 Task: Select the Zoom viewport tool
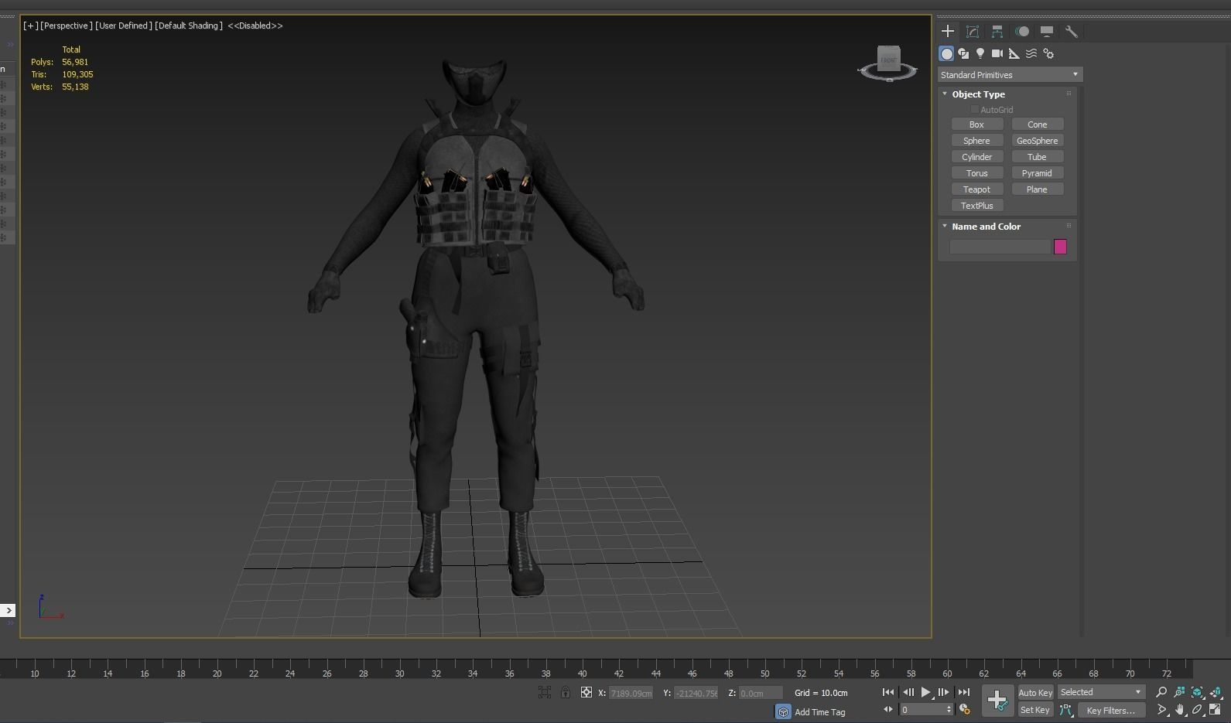coord(1161,692)
